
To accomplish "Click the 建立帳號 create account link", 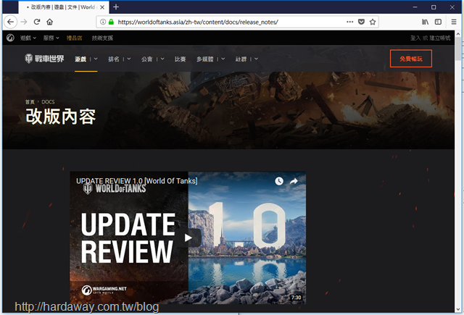I will click(440, 38).
